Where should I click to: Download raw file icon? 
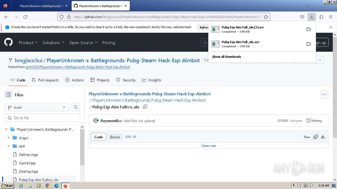pyautogui.click(x=323, y=137)
